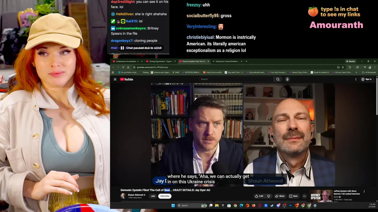The width and height of the screenshot is (378, 212).
Task: Open the Training bookmark
Action: [x=146, y=72]
